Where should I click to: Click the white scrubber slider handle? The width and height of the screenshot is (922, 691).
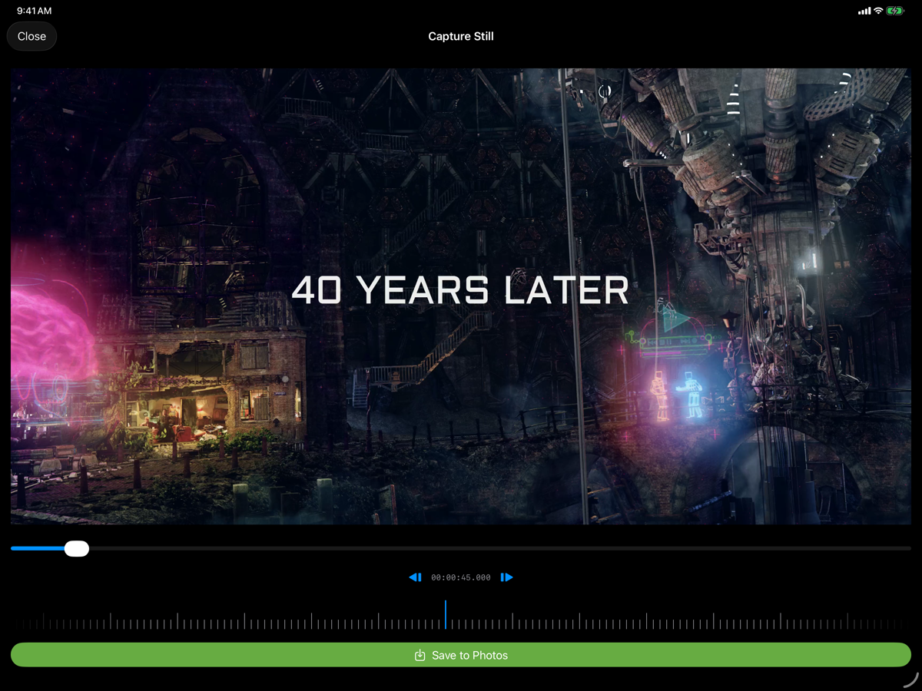77,548
